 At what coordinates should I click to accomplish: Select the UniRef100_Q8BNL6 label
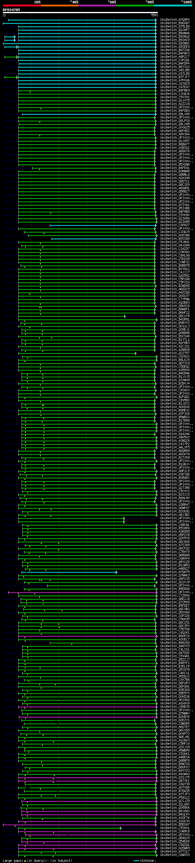[175, 174]
